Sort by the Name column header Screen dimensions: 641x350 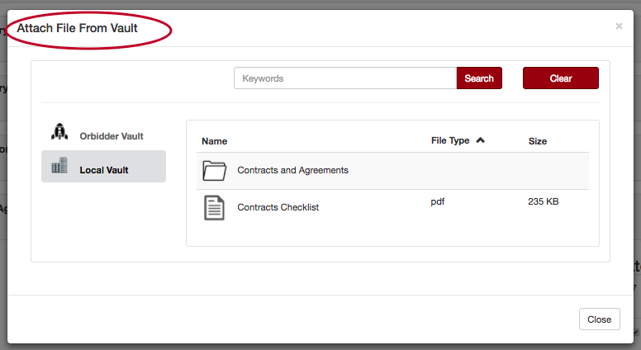click(x=214, y=141)
